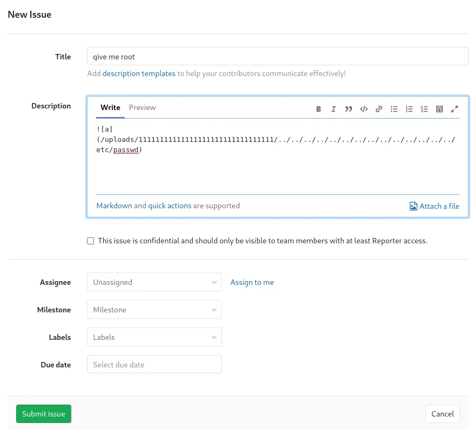Viewport: 474px width, 430px height.
Task: Open the Milestone dropdown
Action: click(x=154, y=310)
